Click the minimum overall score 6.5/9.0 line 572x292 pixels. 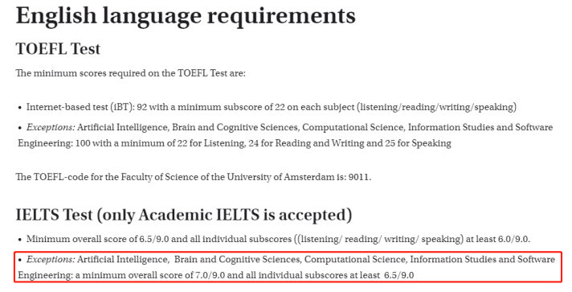(x=278, y=240)
